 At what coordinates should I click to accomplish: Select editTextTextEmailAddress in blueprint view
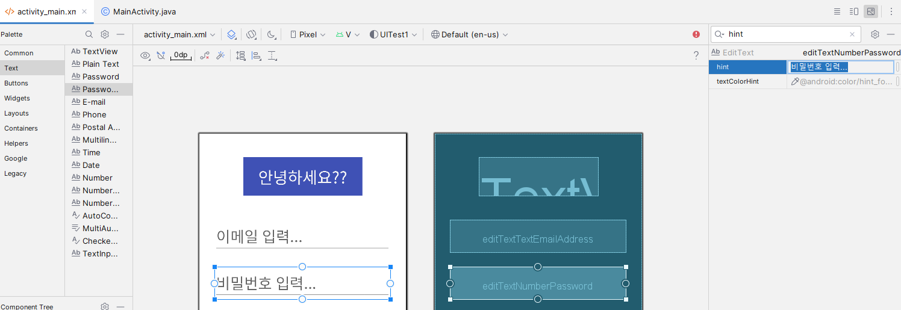click(538, 236)
